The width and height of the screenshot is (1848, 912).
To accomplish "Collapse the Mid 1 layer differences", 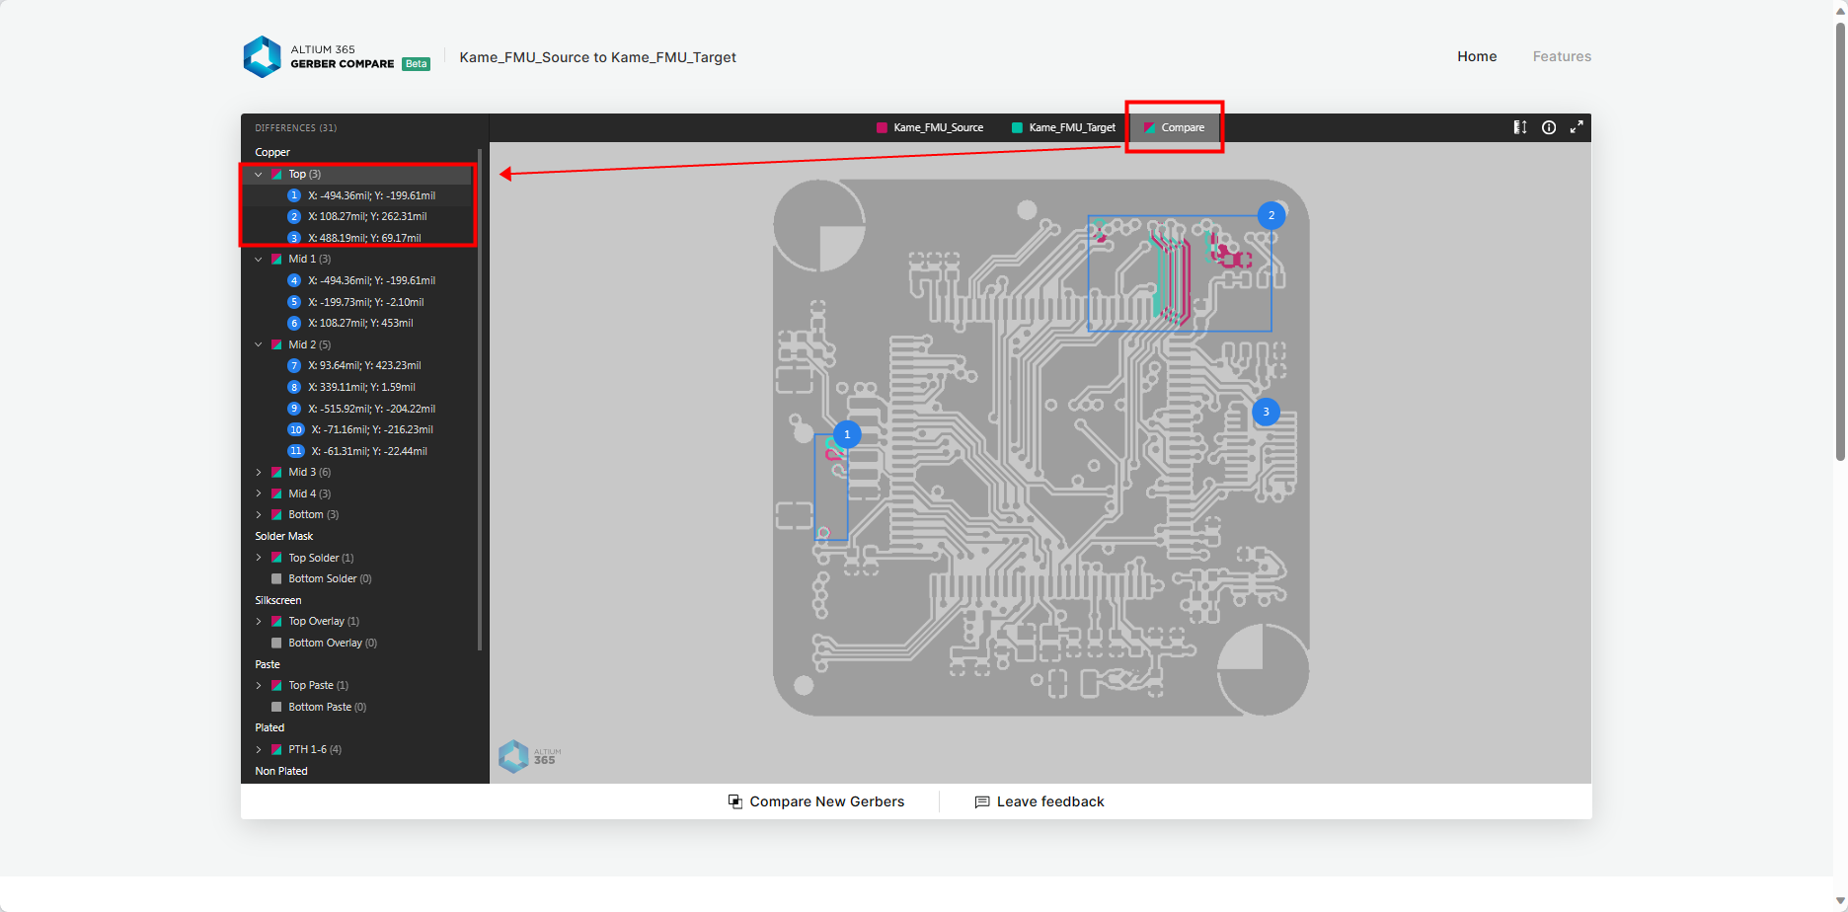I will 259,260.
